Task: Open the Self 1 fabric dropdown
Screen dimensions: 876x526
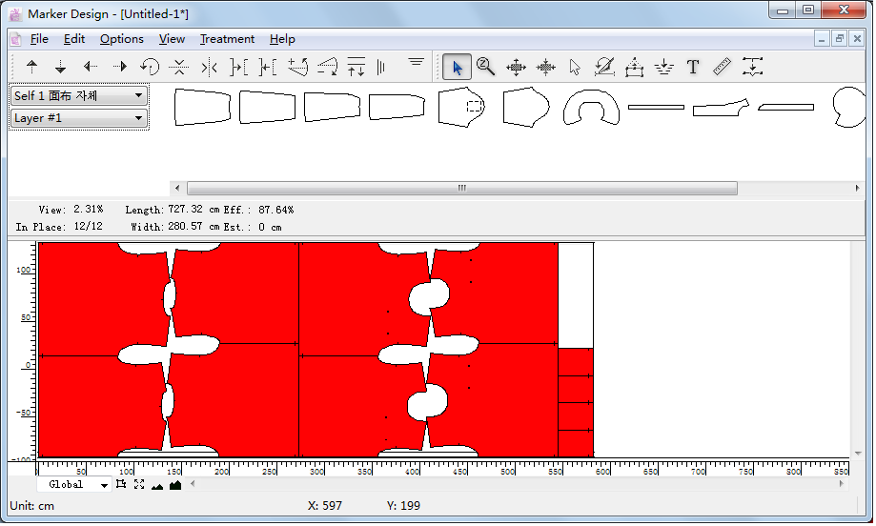Action: [x=79, y=95]
